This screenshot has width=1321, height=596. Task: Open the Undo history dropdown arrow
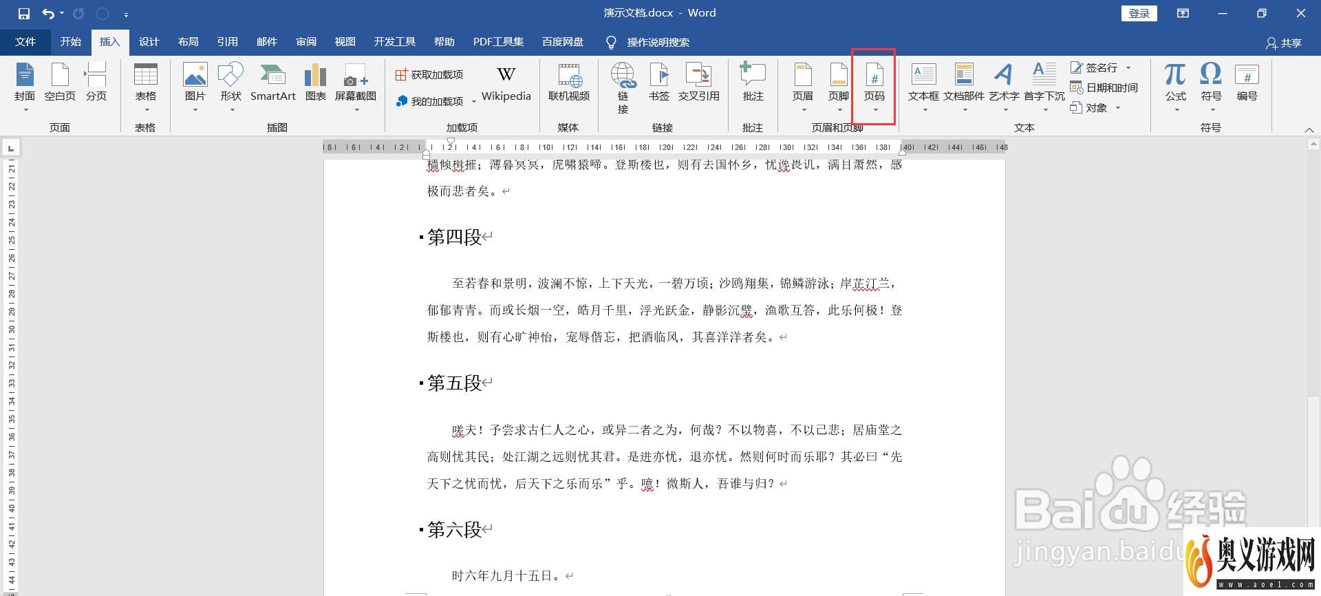(62, 13)
